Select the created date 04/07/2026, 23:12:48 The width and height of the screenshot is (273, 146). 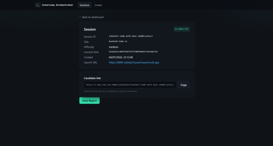click(x=121, y=57)
